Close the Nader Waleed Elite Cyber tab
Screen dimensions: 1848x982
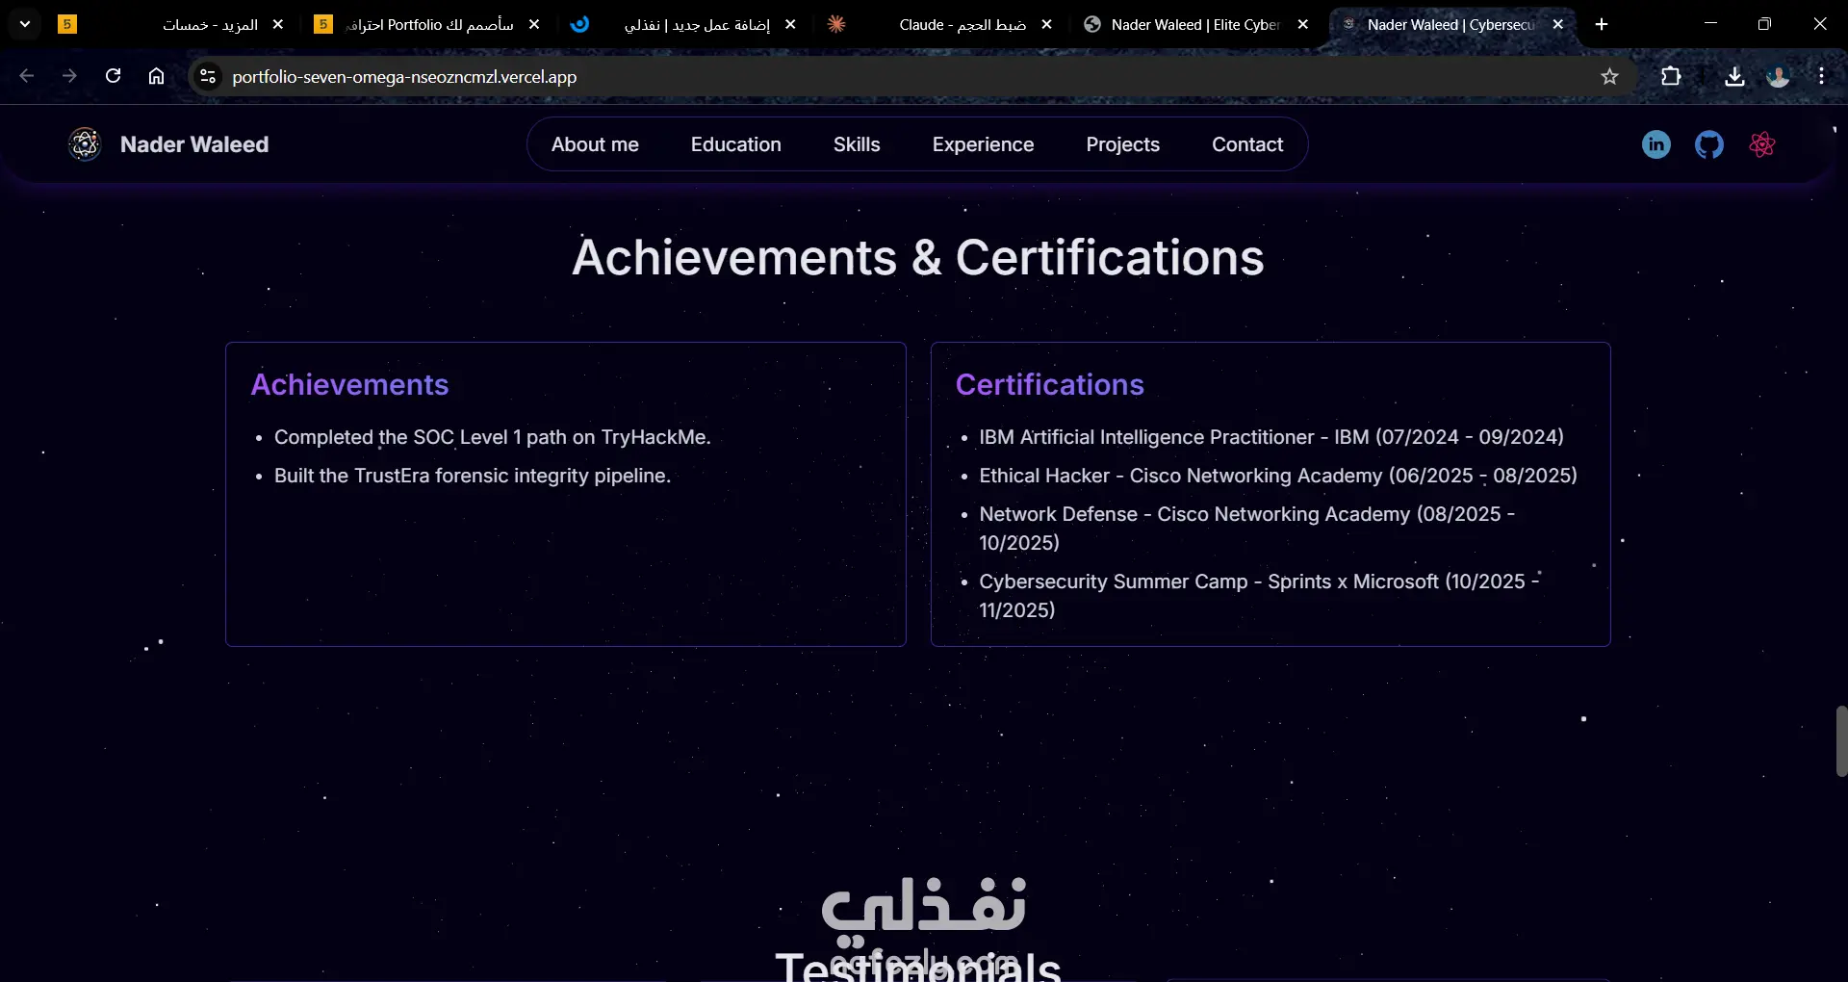1302,24
